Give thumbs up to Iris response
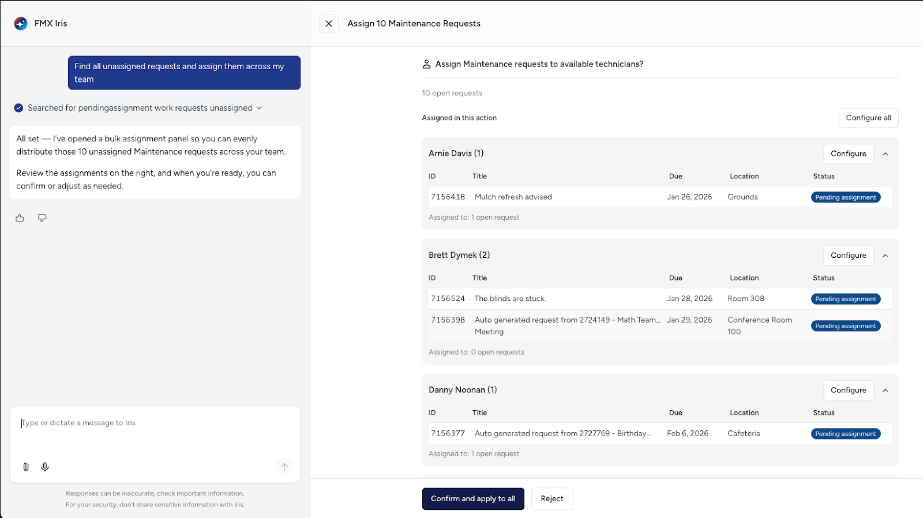 tap(20, 218)
